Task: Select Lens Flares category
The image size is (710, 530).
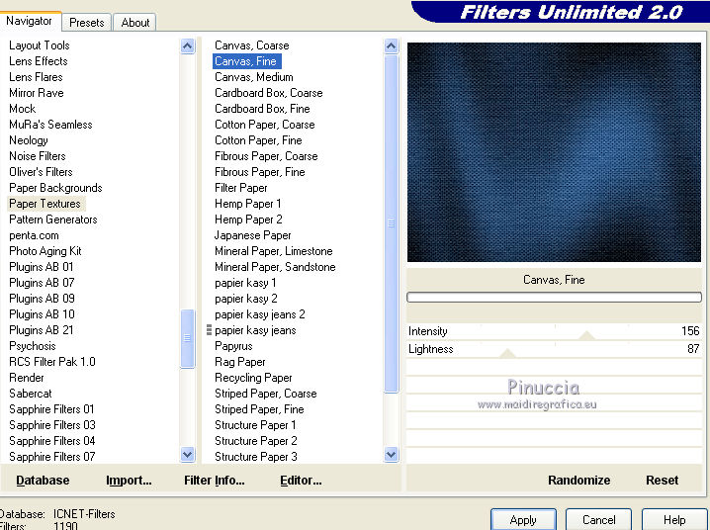Action: [36, 77]
